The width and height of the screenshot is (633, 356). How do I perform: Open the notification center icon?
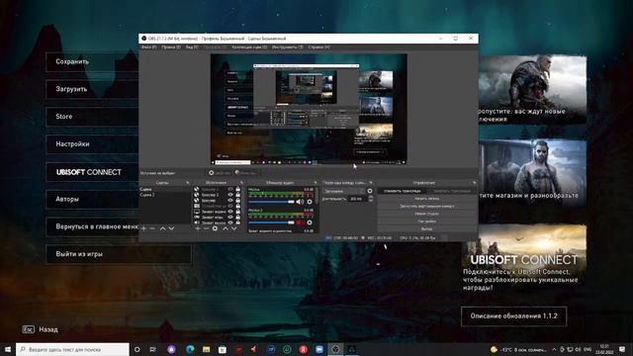(x=622, y=349)
